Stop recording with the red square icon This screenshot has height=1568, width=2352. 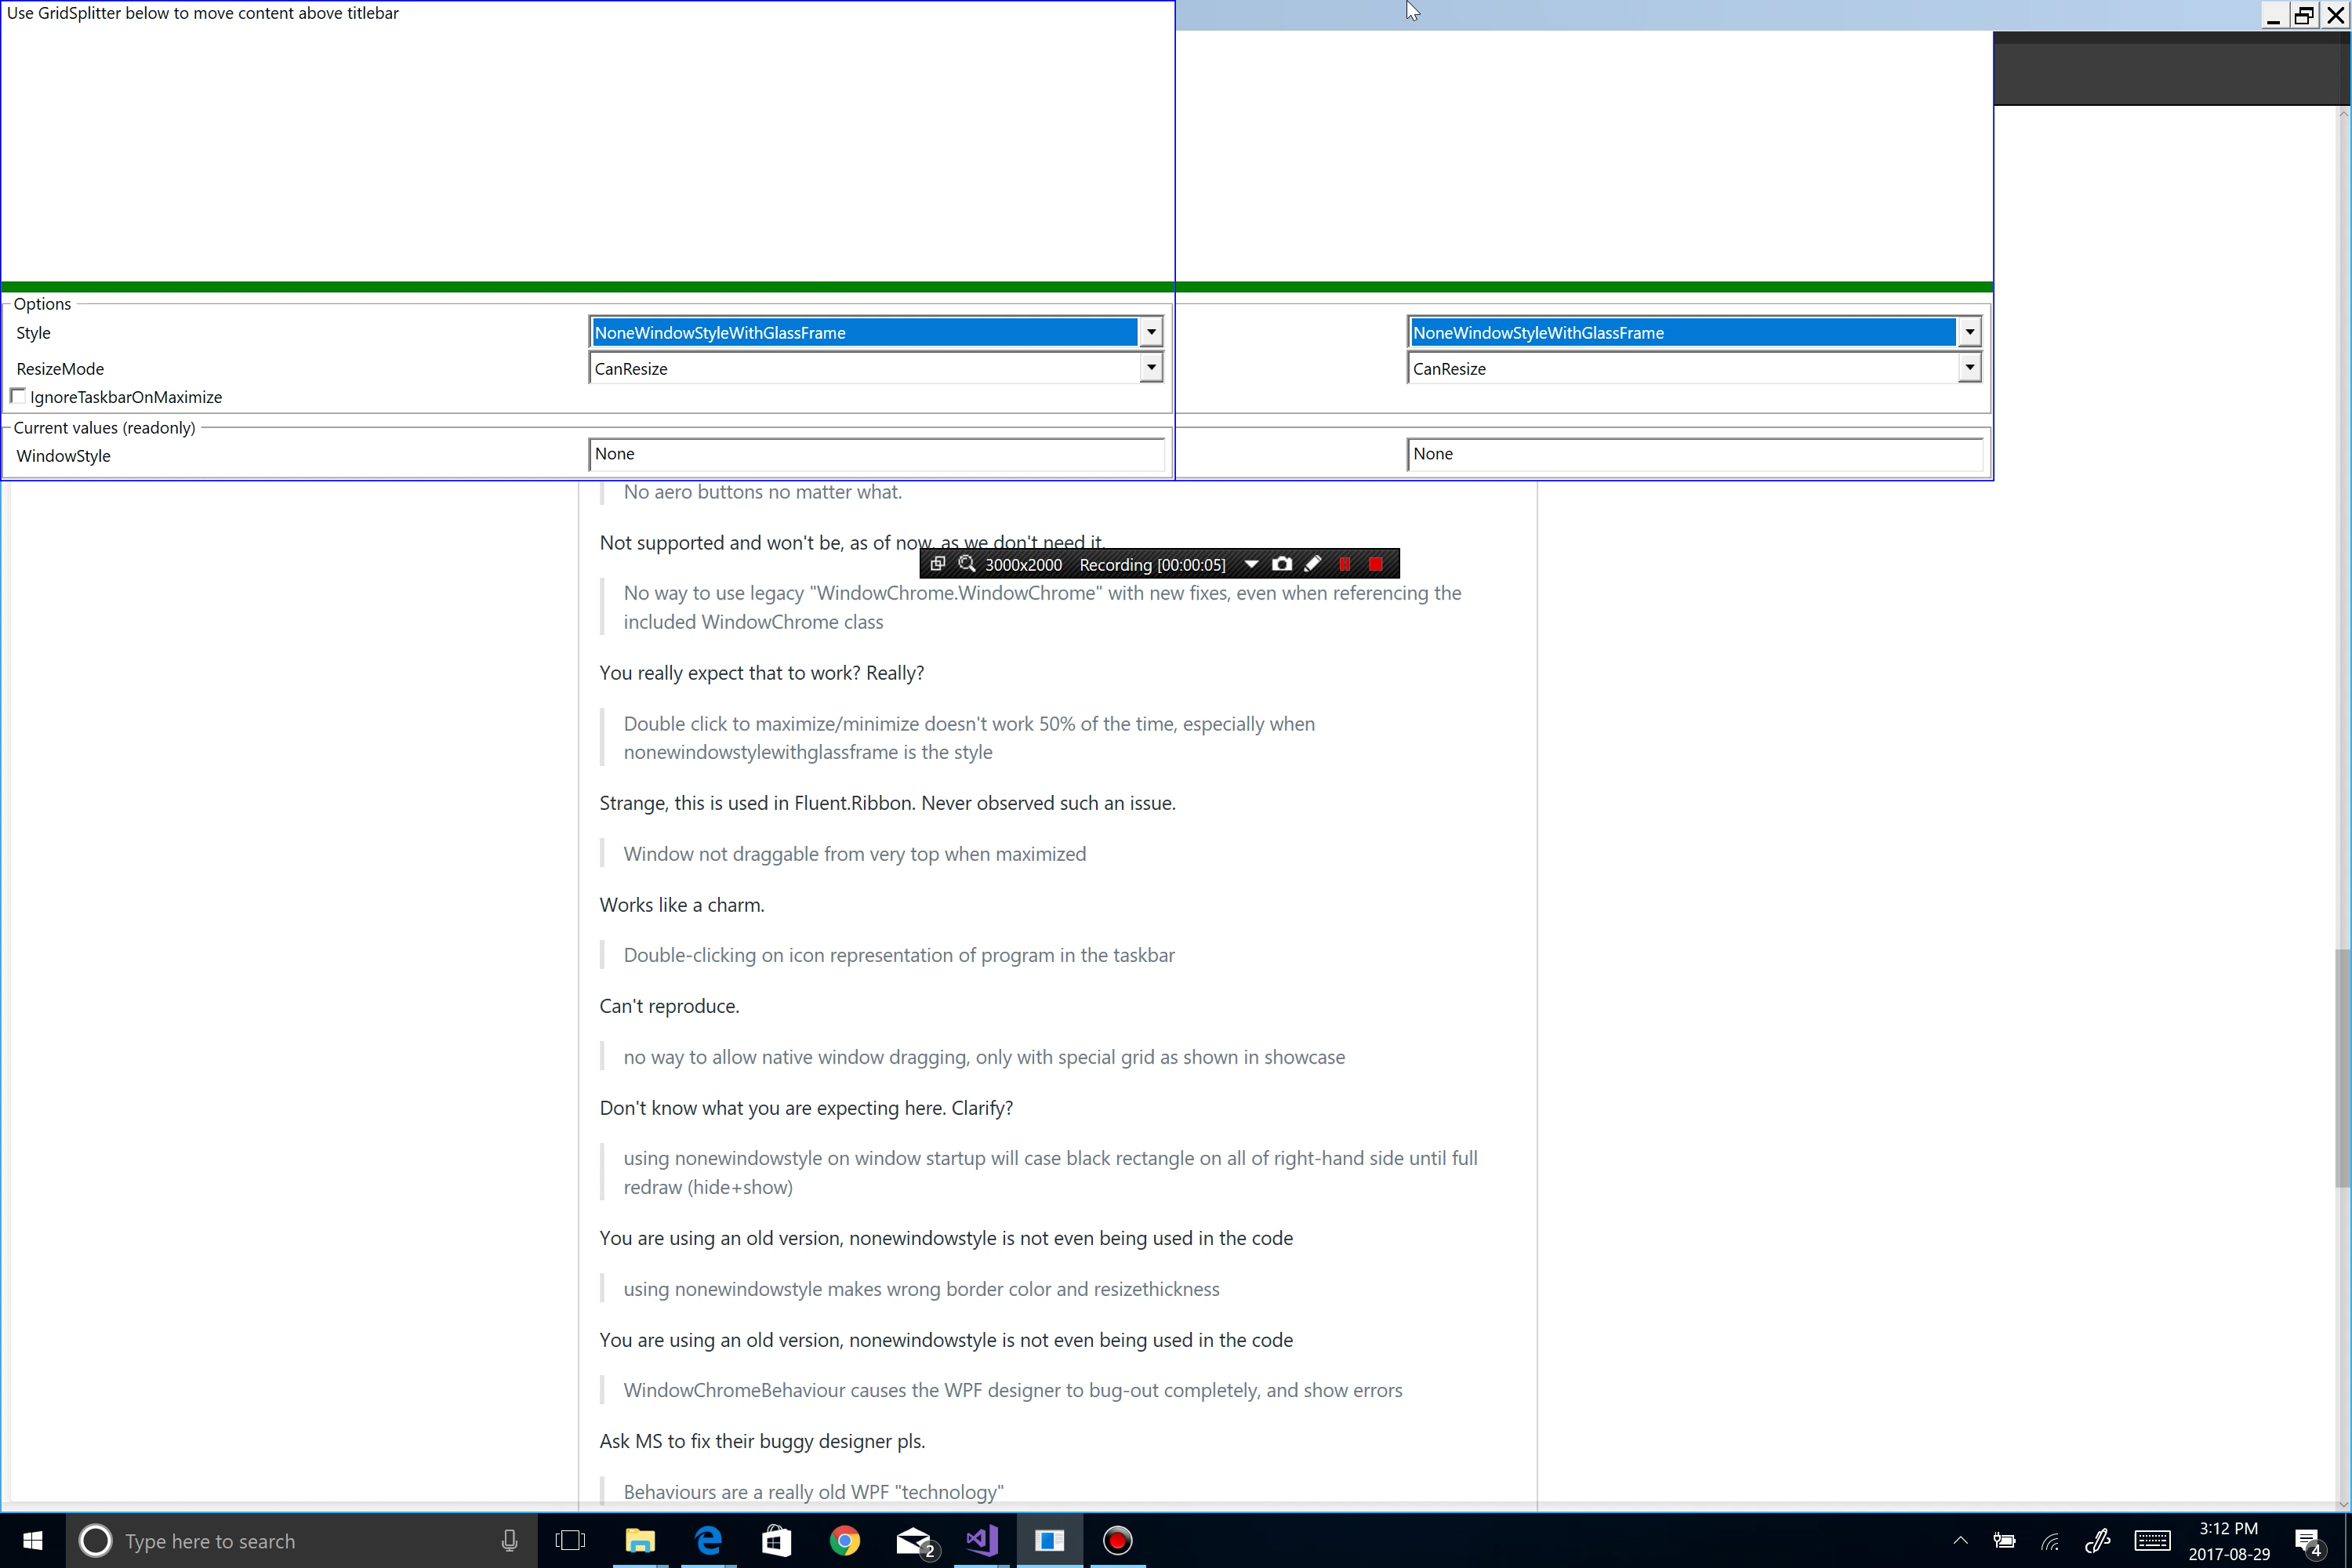[x=1376, y=564]
